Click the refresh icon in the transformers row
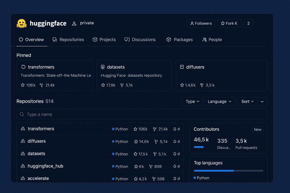 [x=174, y=129]
